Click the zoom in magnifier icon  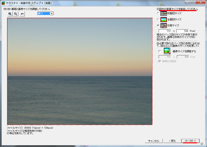(10, 14)
